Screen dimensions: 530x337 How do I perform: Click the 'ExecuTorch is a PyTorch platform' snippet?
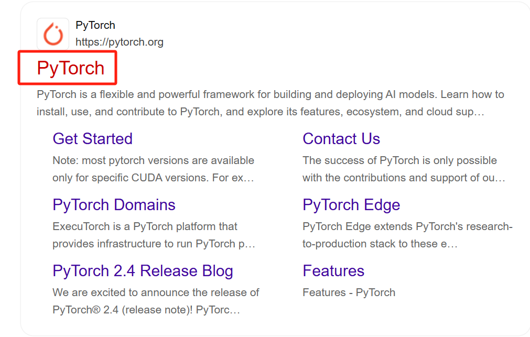[x=145, y=226]
